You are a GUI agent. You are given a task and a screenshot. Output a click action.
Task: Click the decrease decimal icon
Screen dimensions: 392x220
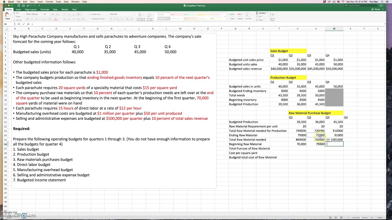coord(131,19)
